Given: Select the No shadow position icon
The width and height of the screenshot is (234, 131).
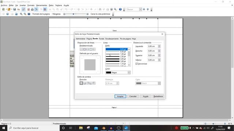Looking at the screenshot, I should (81, 83).
